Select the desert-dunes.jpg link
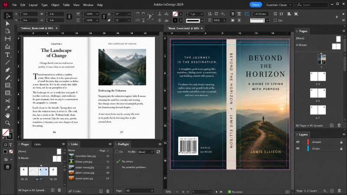Viewport: 347px width, 195px height. [x=89, y=172]
